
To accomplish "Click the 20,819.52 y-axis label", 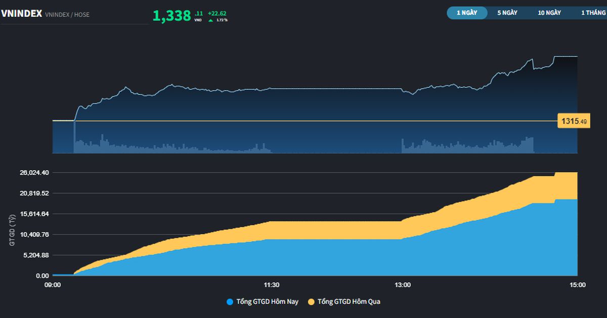I will pyautogui.click(x=35, y=193).
